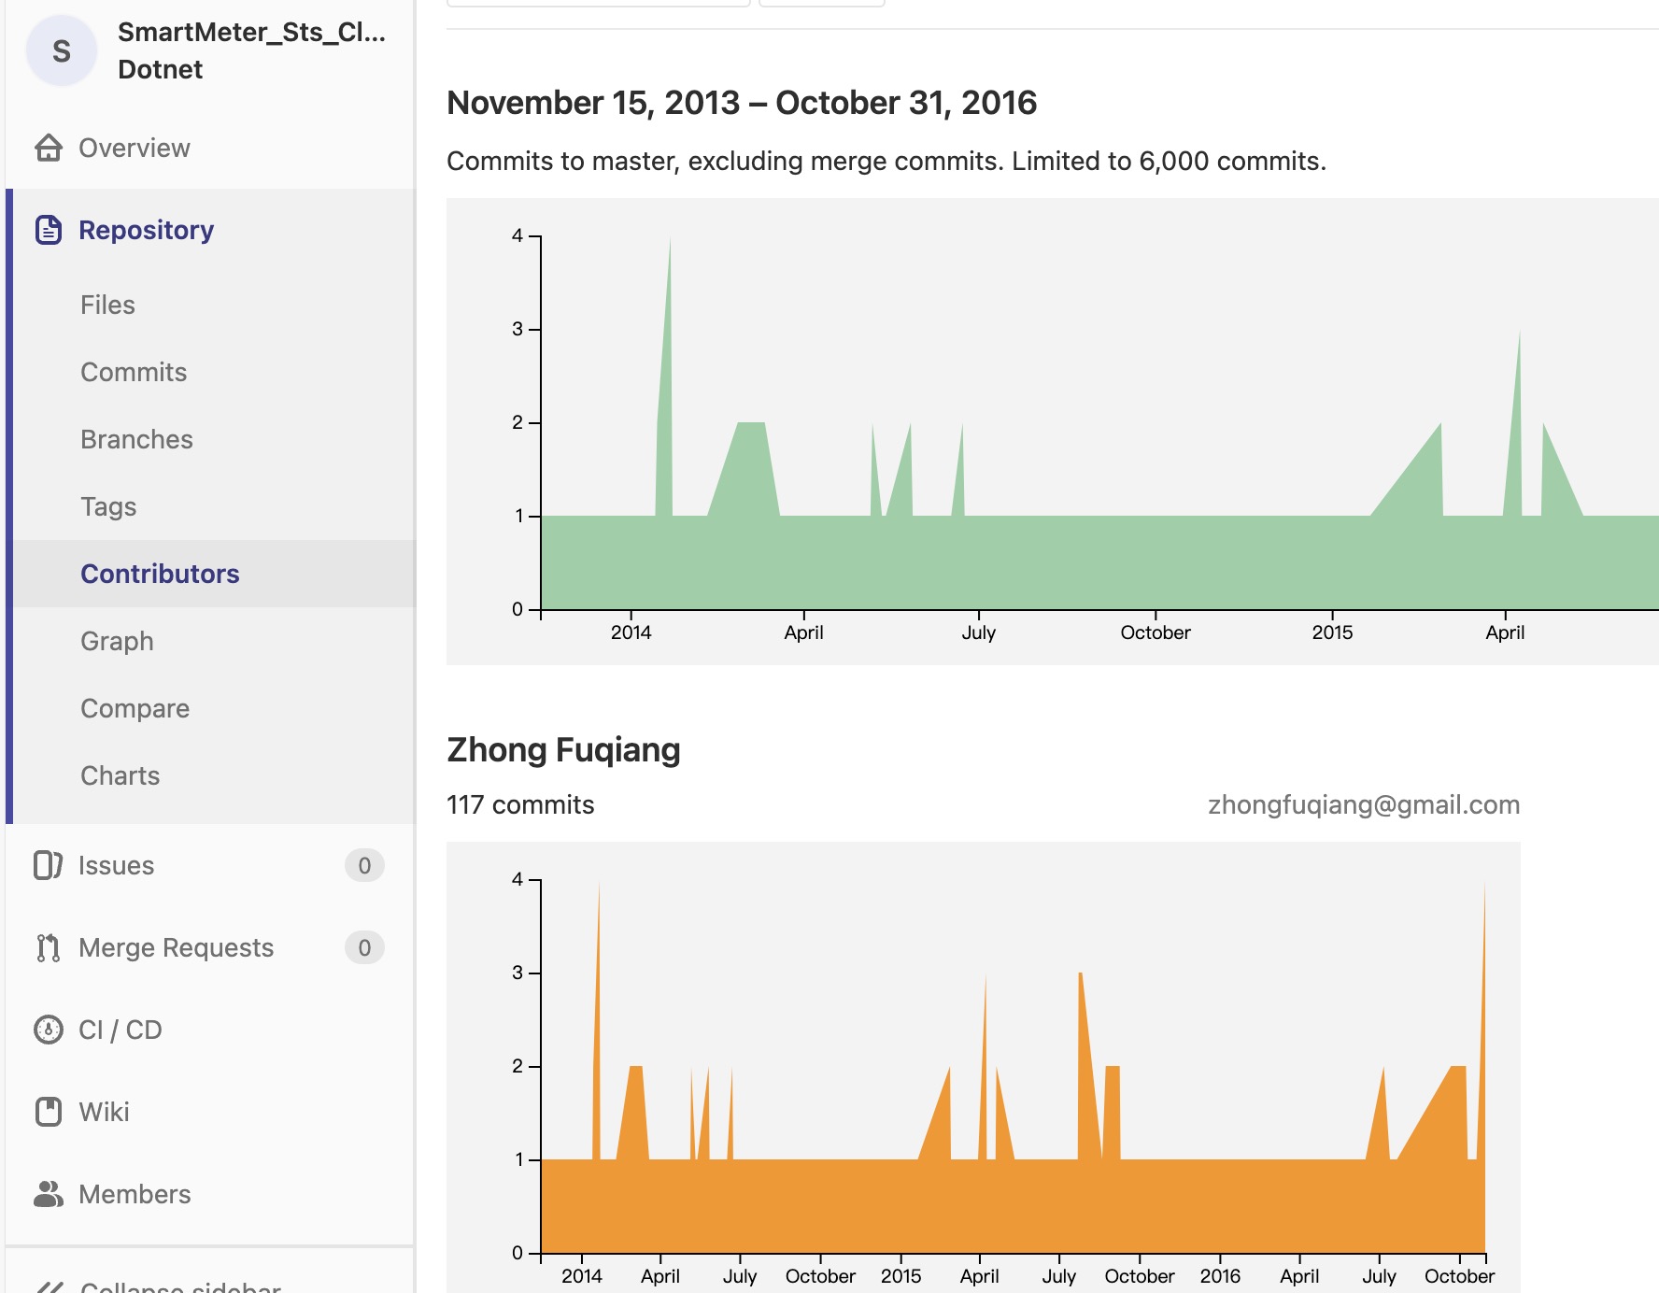1659x1293 pixels.
Task: Click the Overview home icon
Action: 49,148
